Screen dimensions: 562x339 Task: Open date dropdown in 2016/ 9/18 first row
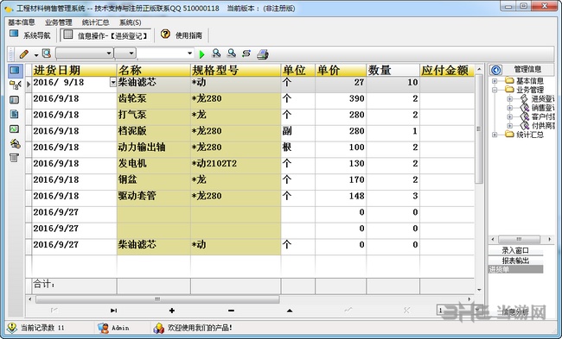pos(113,83)
